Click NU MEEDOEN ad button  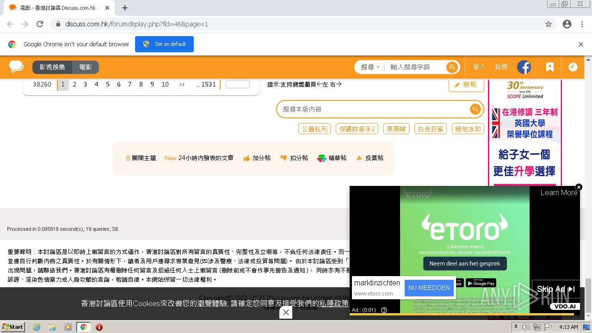pyautogui.click(x=429, y=288)
